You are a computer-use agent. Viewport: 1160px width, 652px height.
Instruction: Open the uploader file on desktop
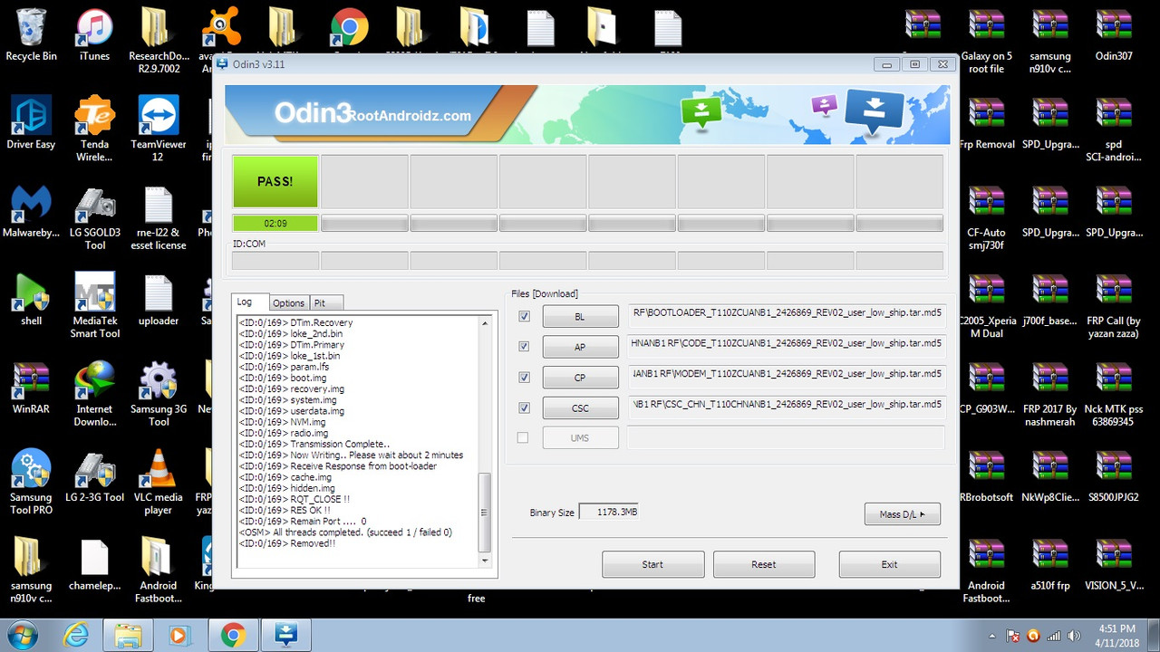(158, 299)
